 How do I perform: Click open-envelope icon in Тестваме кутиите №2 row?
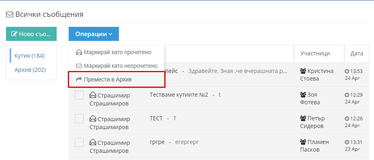pyautogui.click(x=93, y=95)
